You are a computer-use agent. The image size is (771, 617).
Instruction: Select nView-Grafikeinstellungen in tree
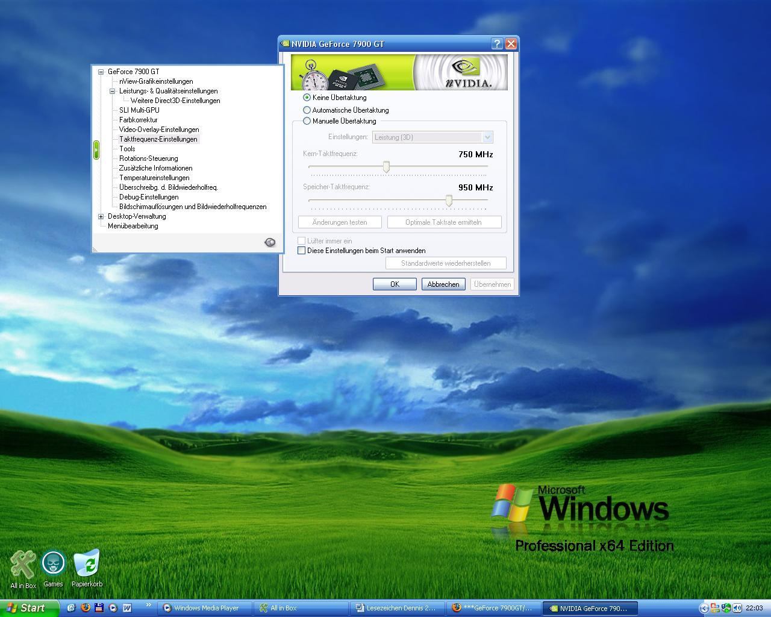156,81
